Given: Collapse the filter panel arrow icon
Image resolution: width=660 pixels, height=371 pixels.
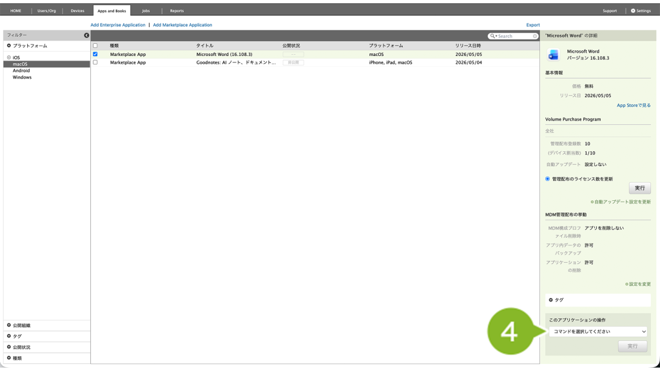Looking at the screenshot, I should pyautogui.click(x=86, y=35).
